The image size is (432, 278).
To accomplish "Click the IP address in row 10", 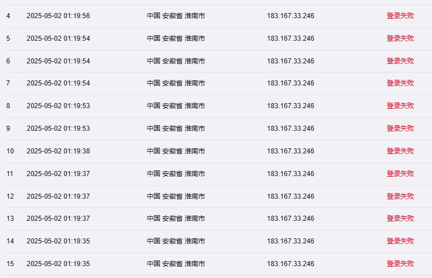I will coord(291,151).
